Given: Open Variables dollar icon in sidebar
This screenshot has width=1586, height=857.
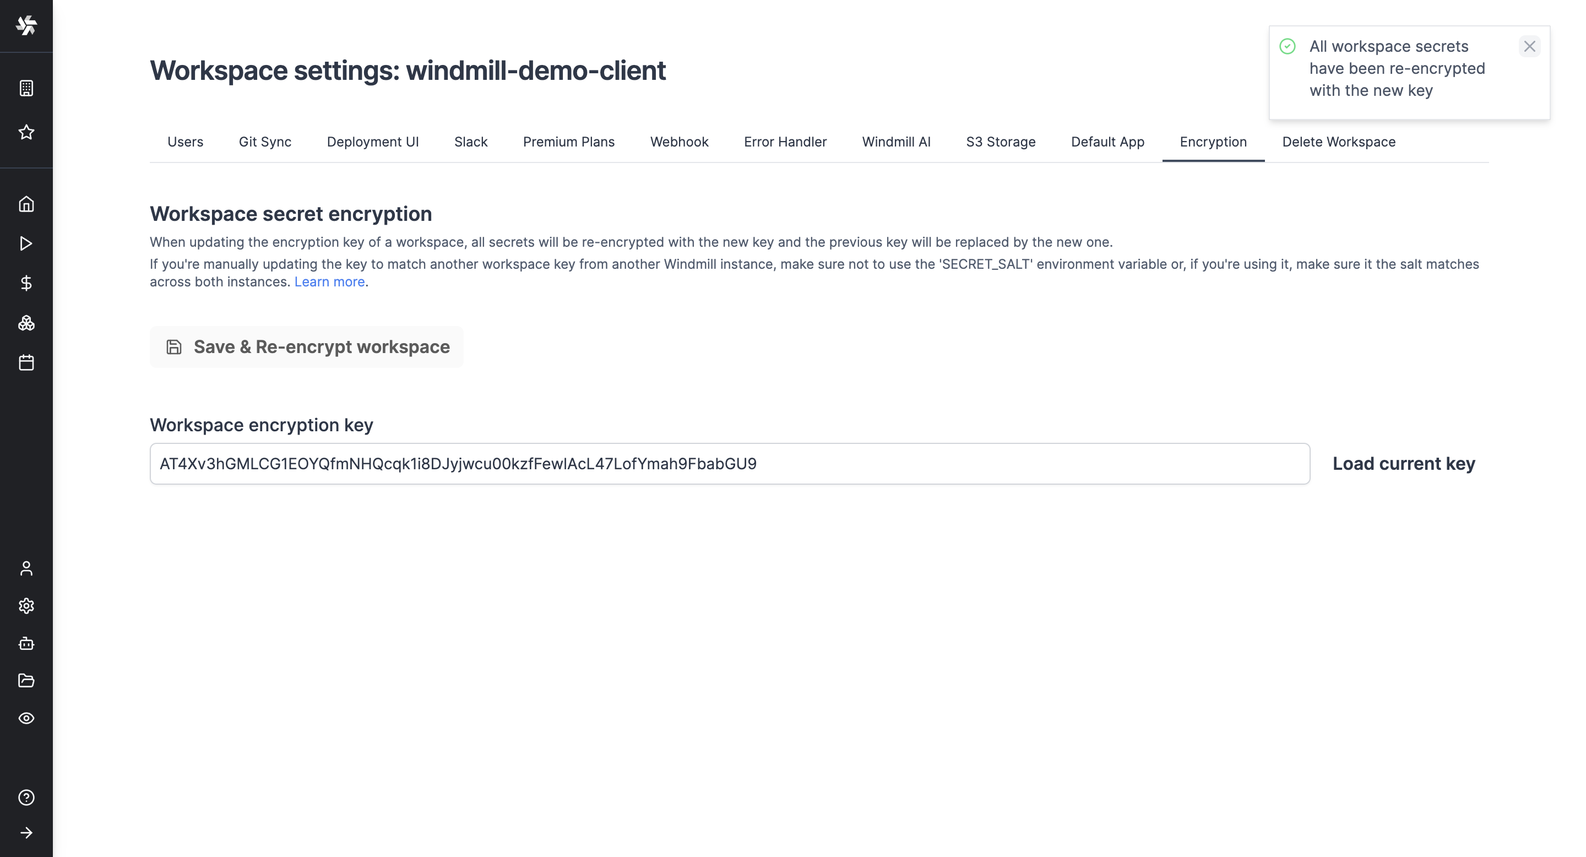Looking at the screenshot, I should (x=26, y=283).
